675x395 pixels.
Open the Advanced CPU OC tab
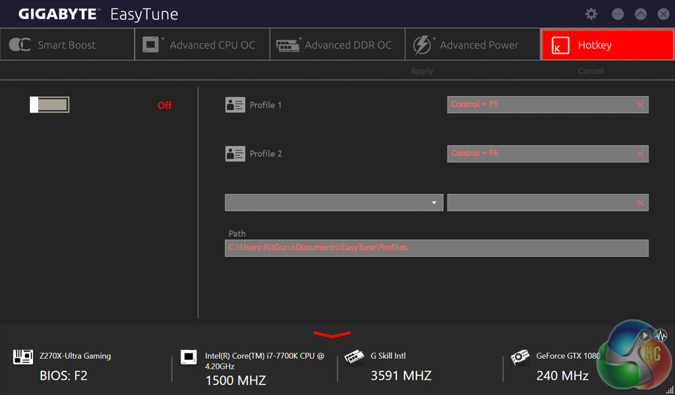(x=202, y=45)
